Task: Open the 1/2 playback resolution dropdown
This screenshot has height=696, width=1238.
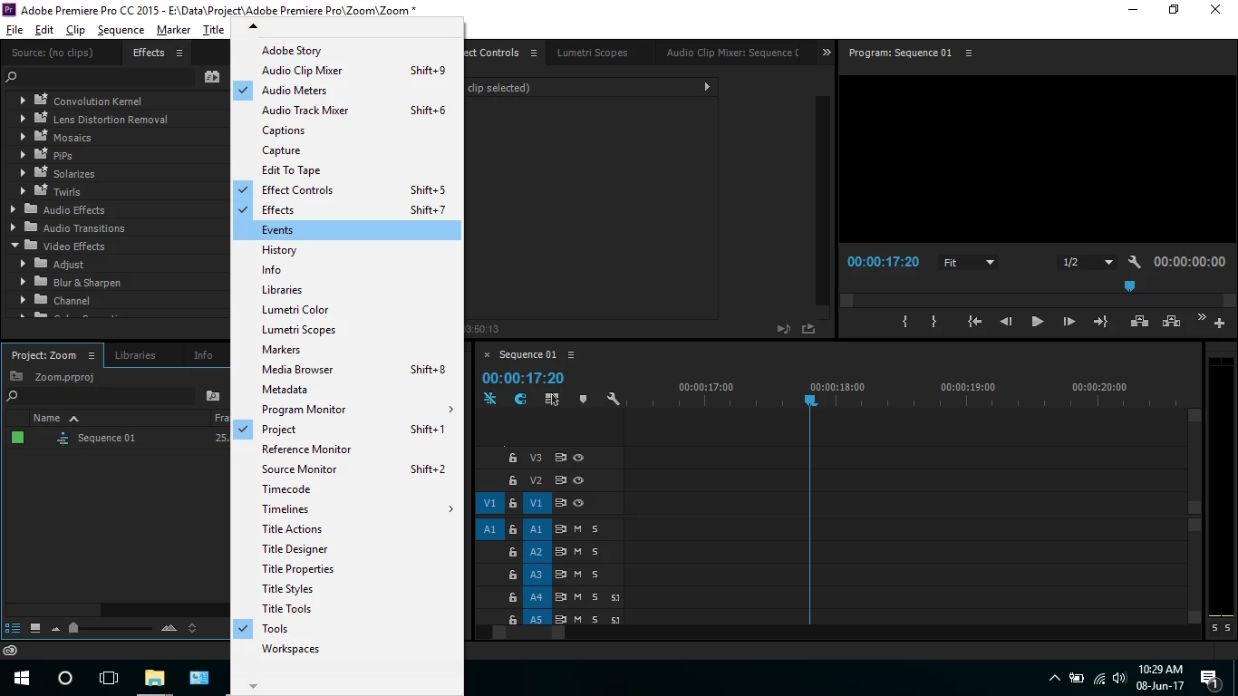Action: (x=1088, y=263)
